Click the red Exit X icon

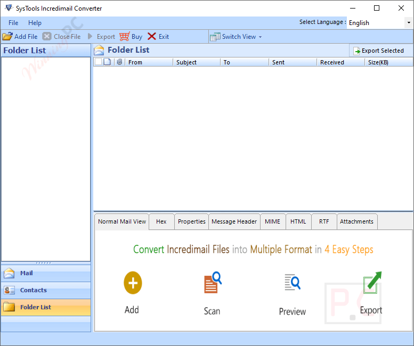point(151,36)
